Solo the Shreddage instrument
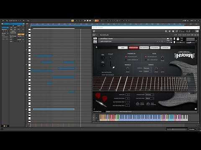Screen dimensions: 201x150 click(174, 38)
